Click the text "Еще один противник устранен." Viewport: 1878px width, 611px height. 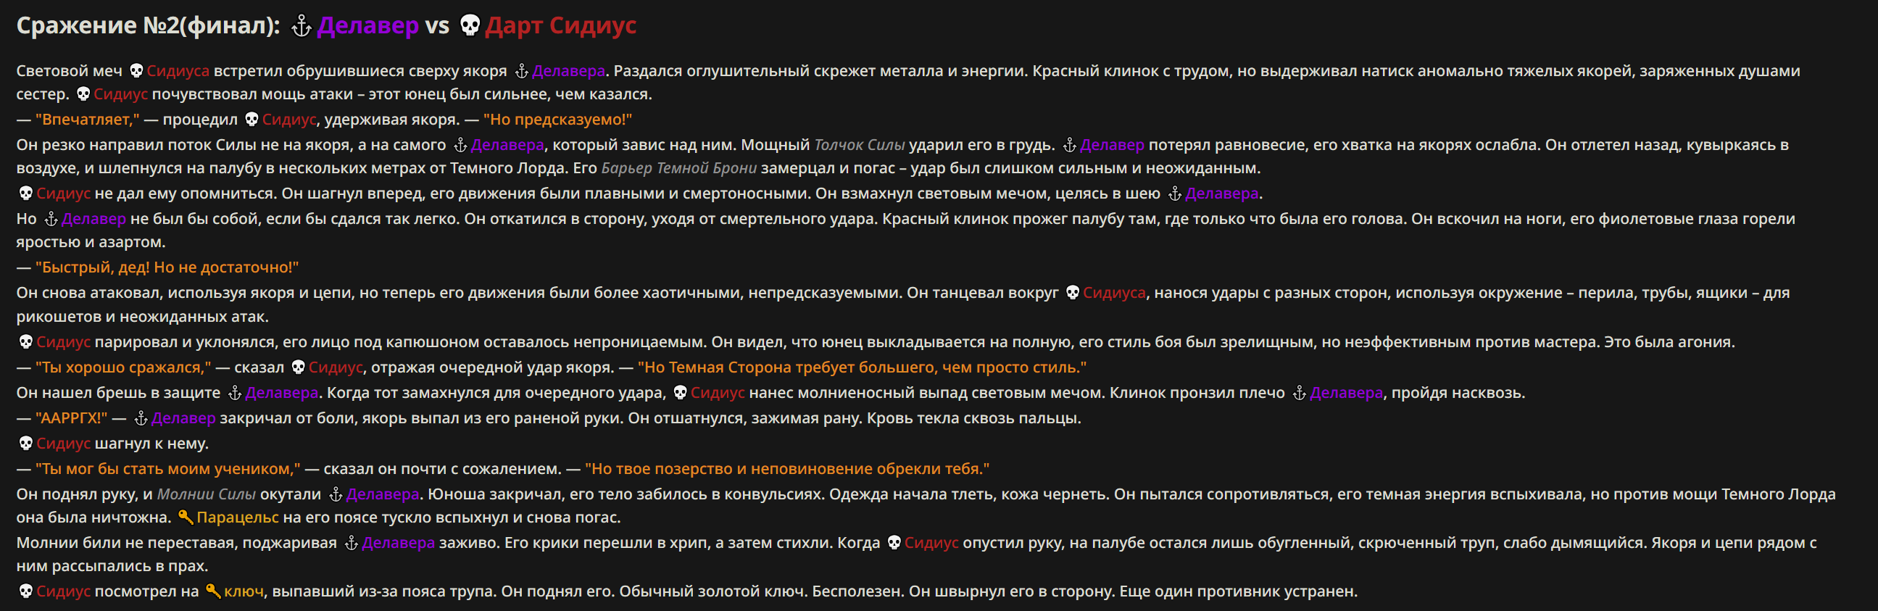click(x=1239, y=591)
